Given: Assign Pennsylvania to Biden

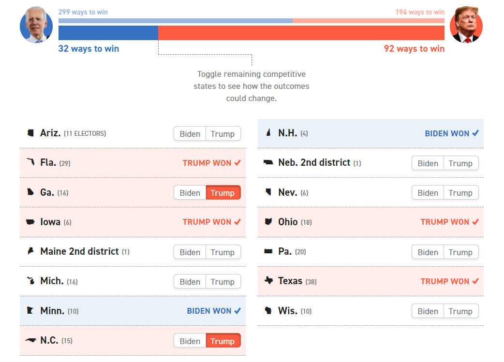Looking at the screenshot, I should coord(428,252).
